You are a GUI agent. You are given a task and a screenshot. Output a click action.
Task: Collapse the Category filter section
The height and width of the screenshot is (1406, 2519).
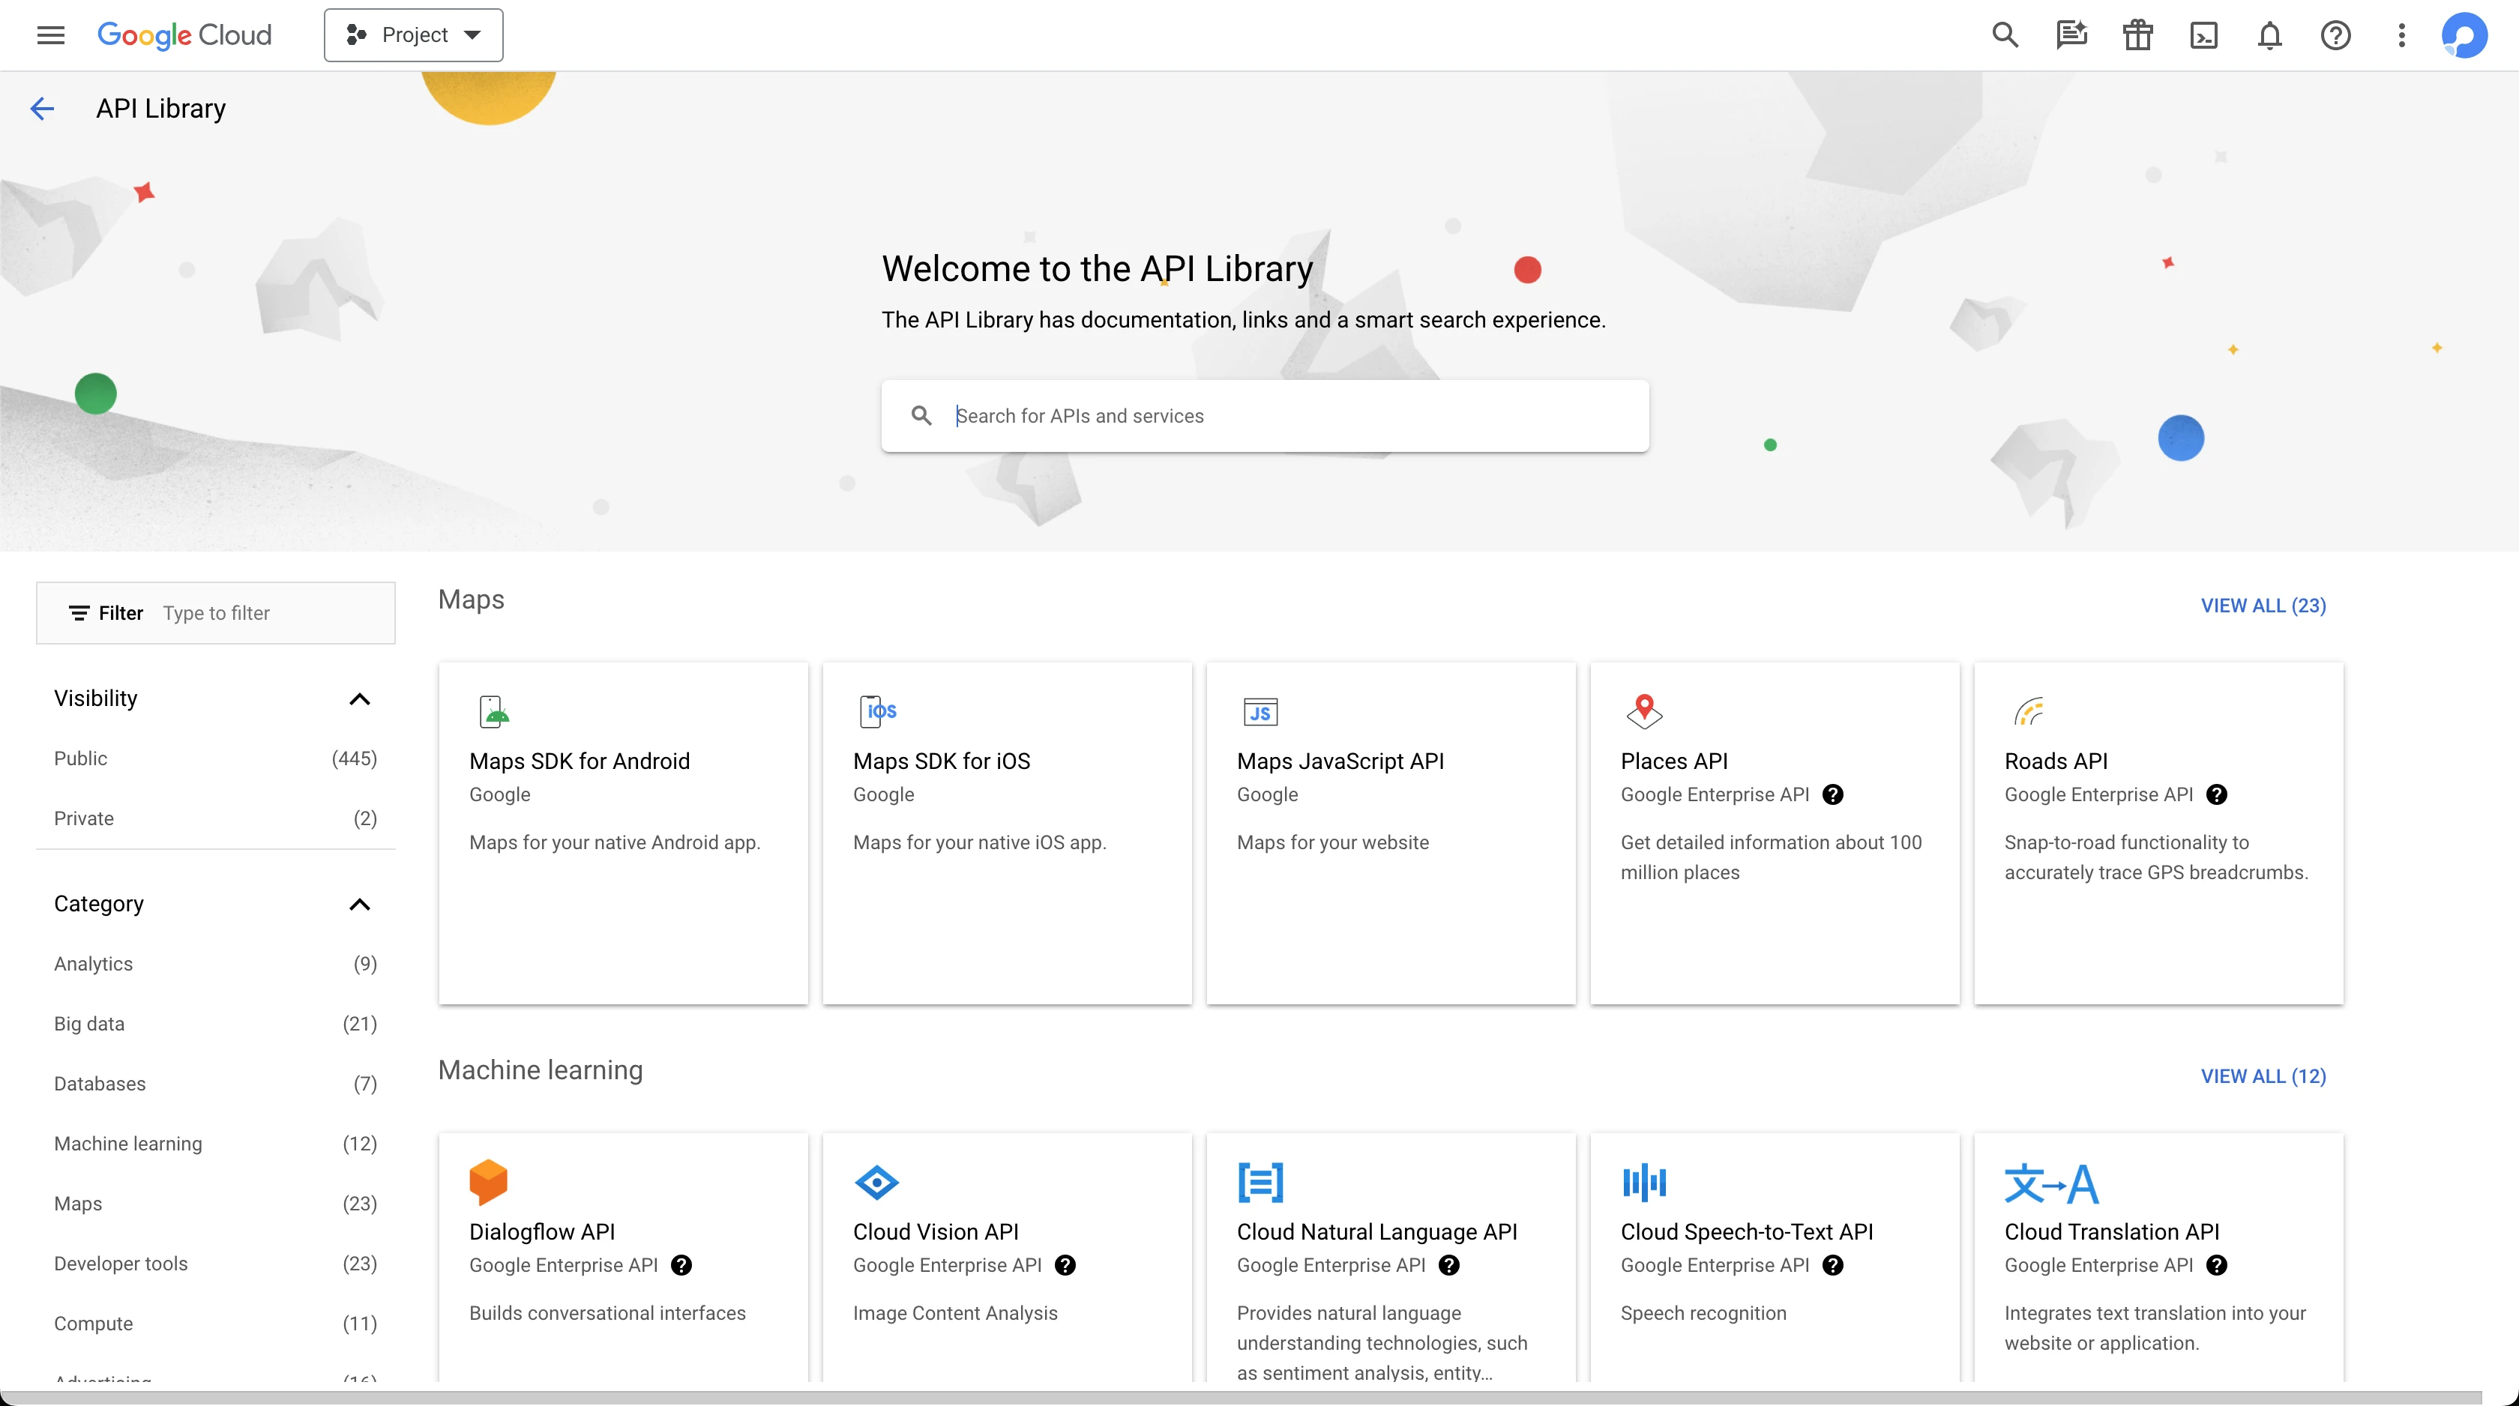pyautogui.click(x=360, y=905)
